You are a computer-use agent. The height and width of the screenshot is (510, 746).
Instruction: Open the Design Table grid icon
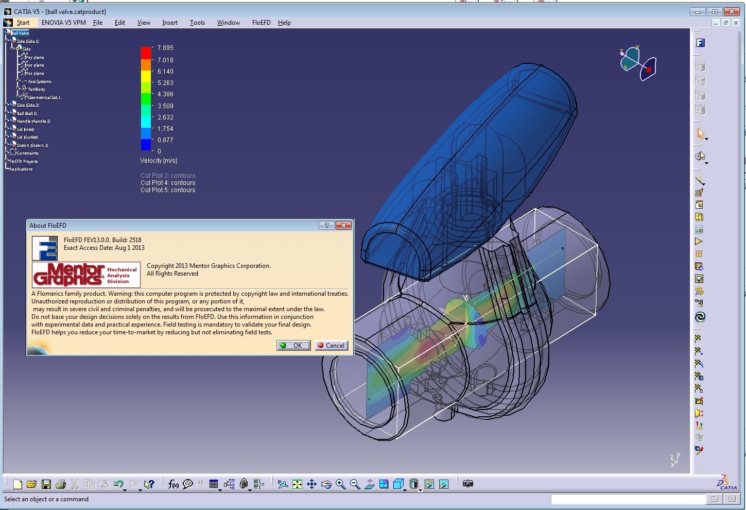[x=214, y=484]
